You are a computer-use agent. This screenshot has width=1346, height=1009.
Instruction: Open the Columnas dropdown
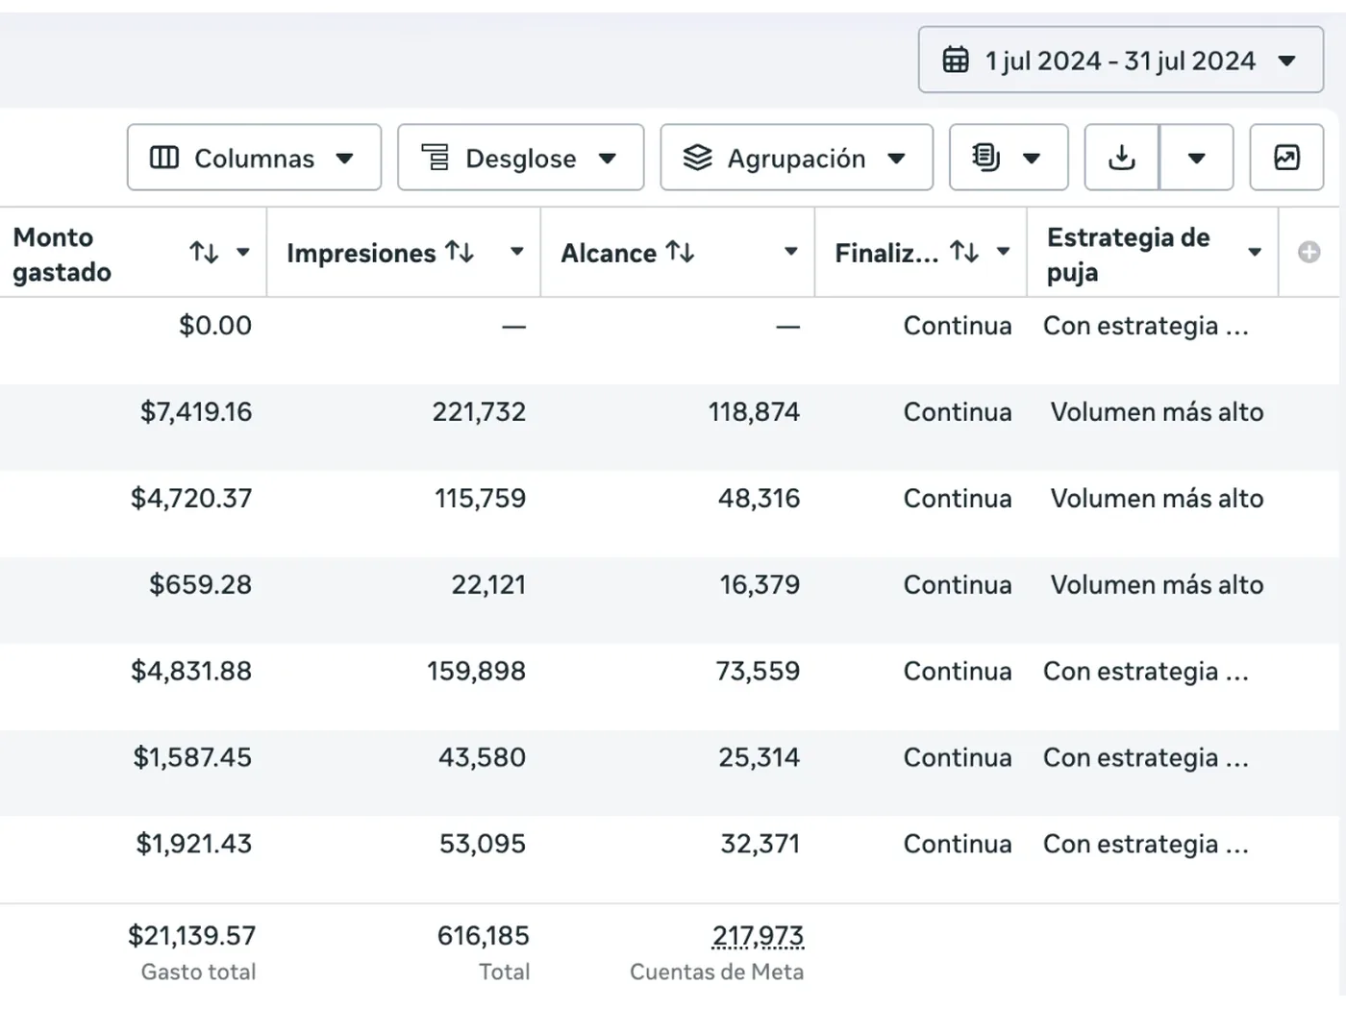click(x=254, y=158)
